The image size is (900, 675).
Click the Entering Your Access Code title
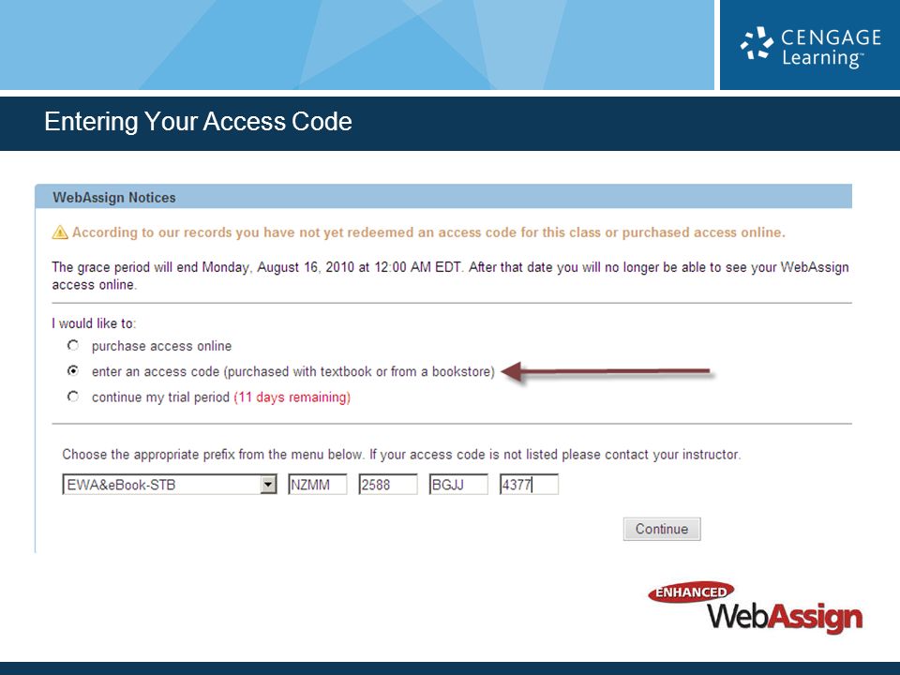click(x=198, y=122)
